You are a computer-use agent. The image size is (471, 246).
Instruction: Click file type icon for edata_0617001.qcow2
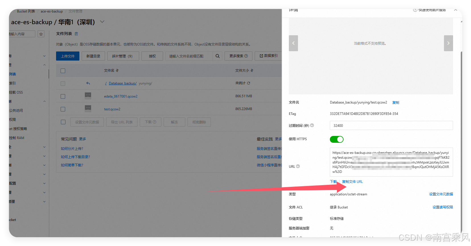click(88, 96)
